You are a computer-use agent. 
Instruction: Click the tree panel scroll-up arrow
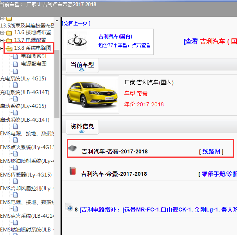pos(57,20)
